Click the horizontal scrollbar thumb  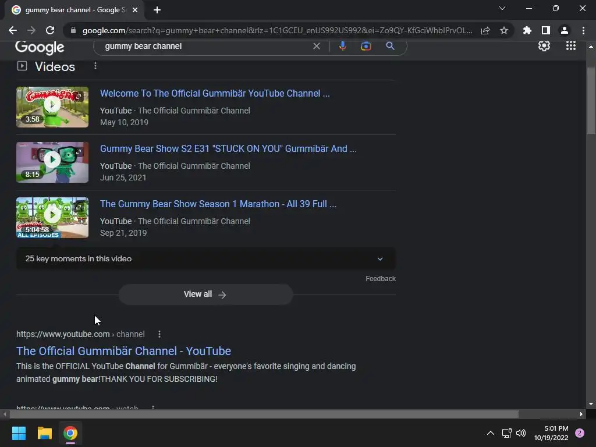point(264,414)
